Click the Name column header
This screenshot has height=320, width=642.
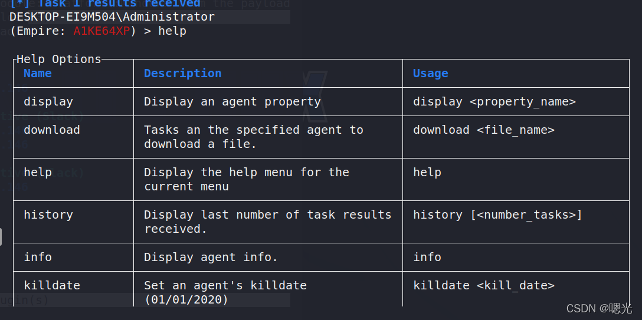(x=38, y=74)
